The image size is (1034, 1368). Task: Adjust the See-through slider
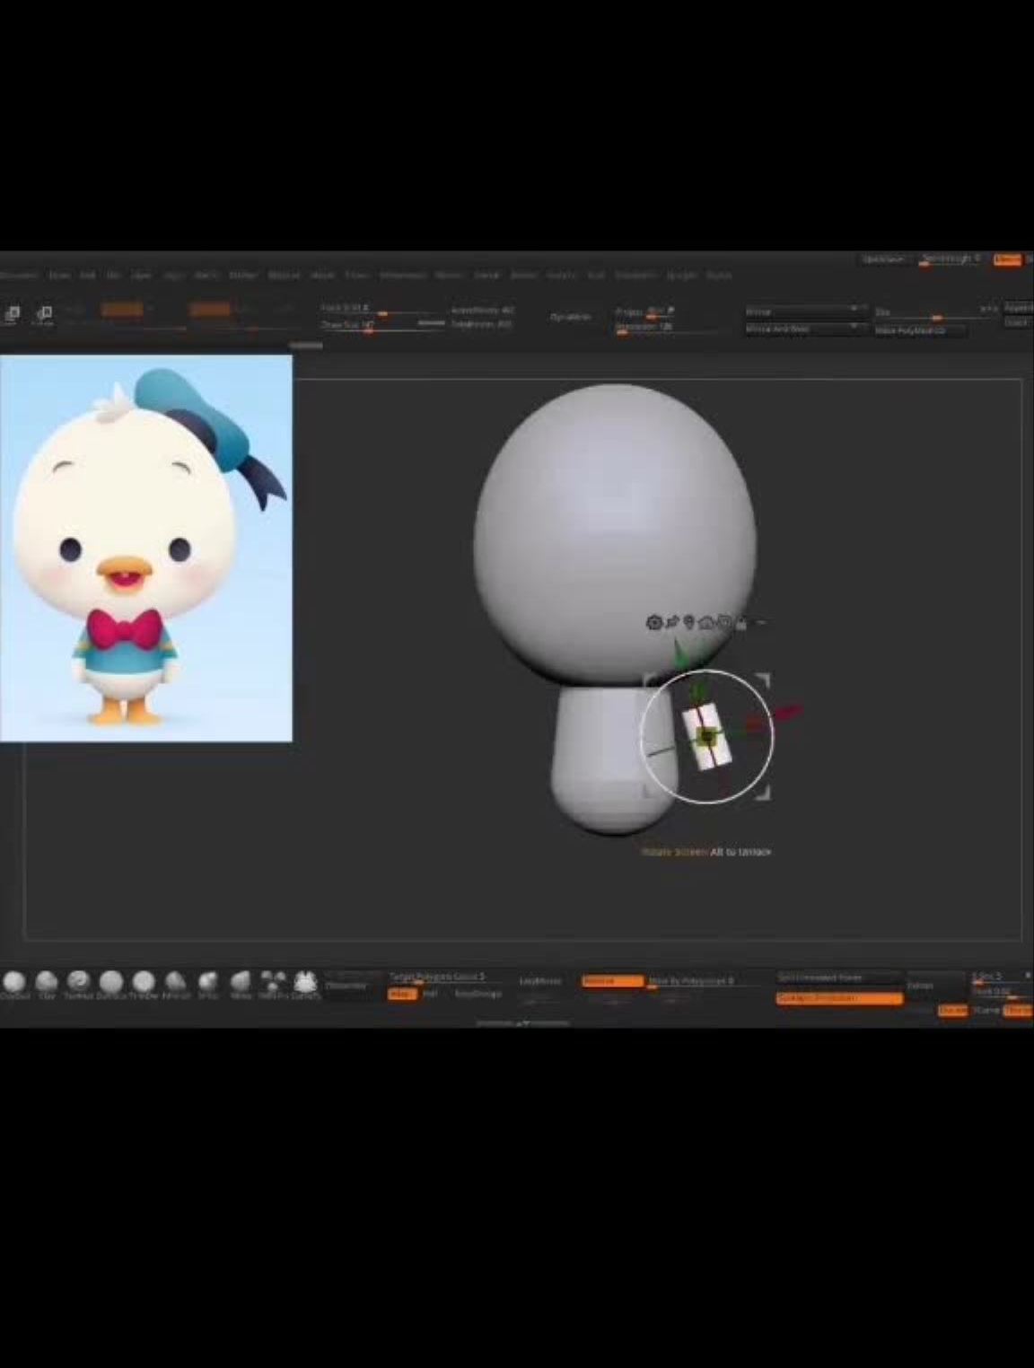click(x=951, y=259)
